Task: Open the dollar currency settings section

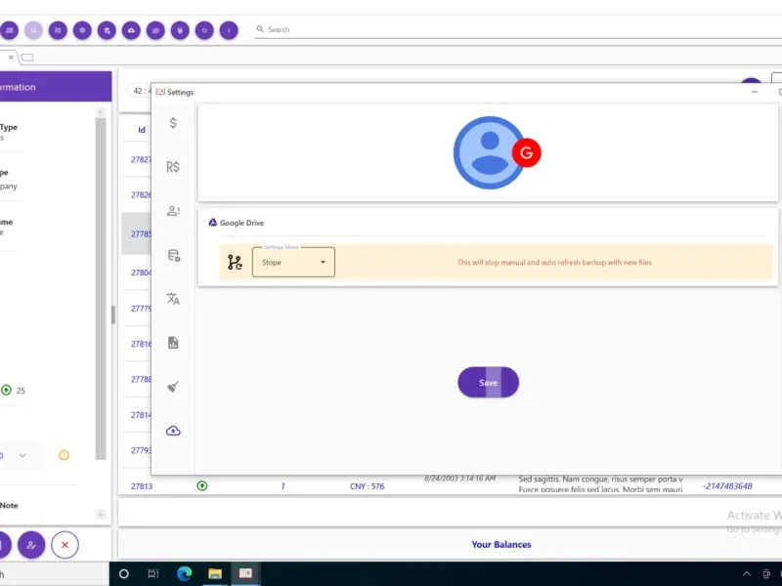Action: point(173,123)
